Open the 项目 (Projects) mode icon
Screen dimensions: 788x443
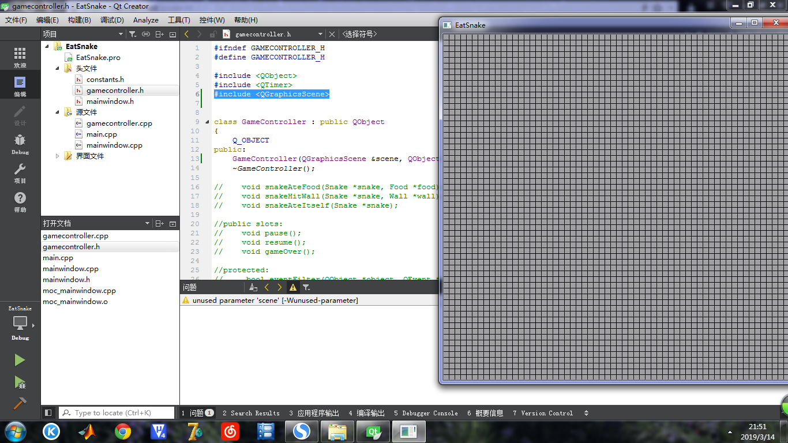tap(20, 173)
